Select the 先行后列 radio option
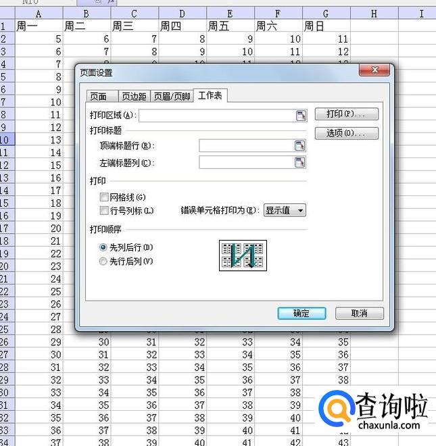 (103, 261)
